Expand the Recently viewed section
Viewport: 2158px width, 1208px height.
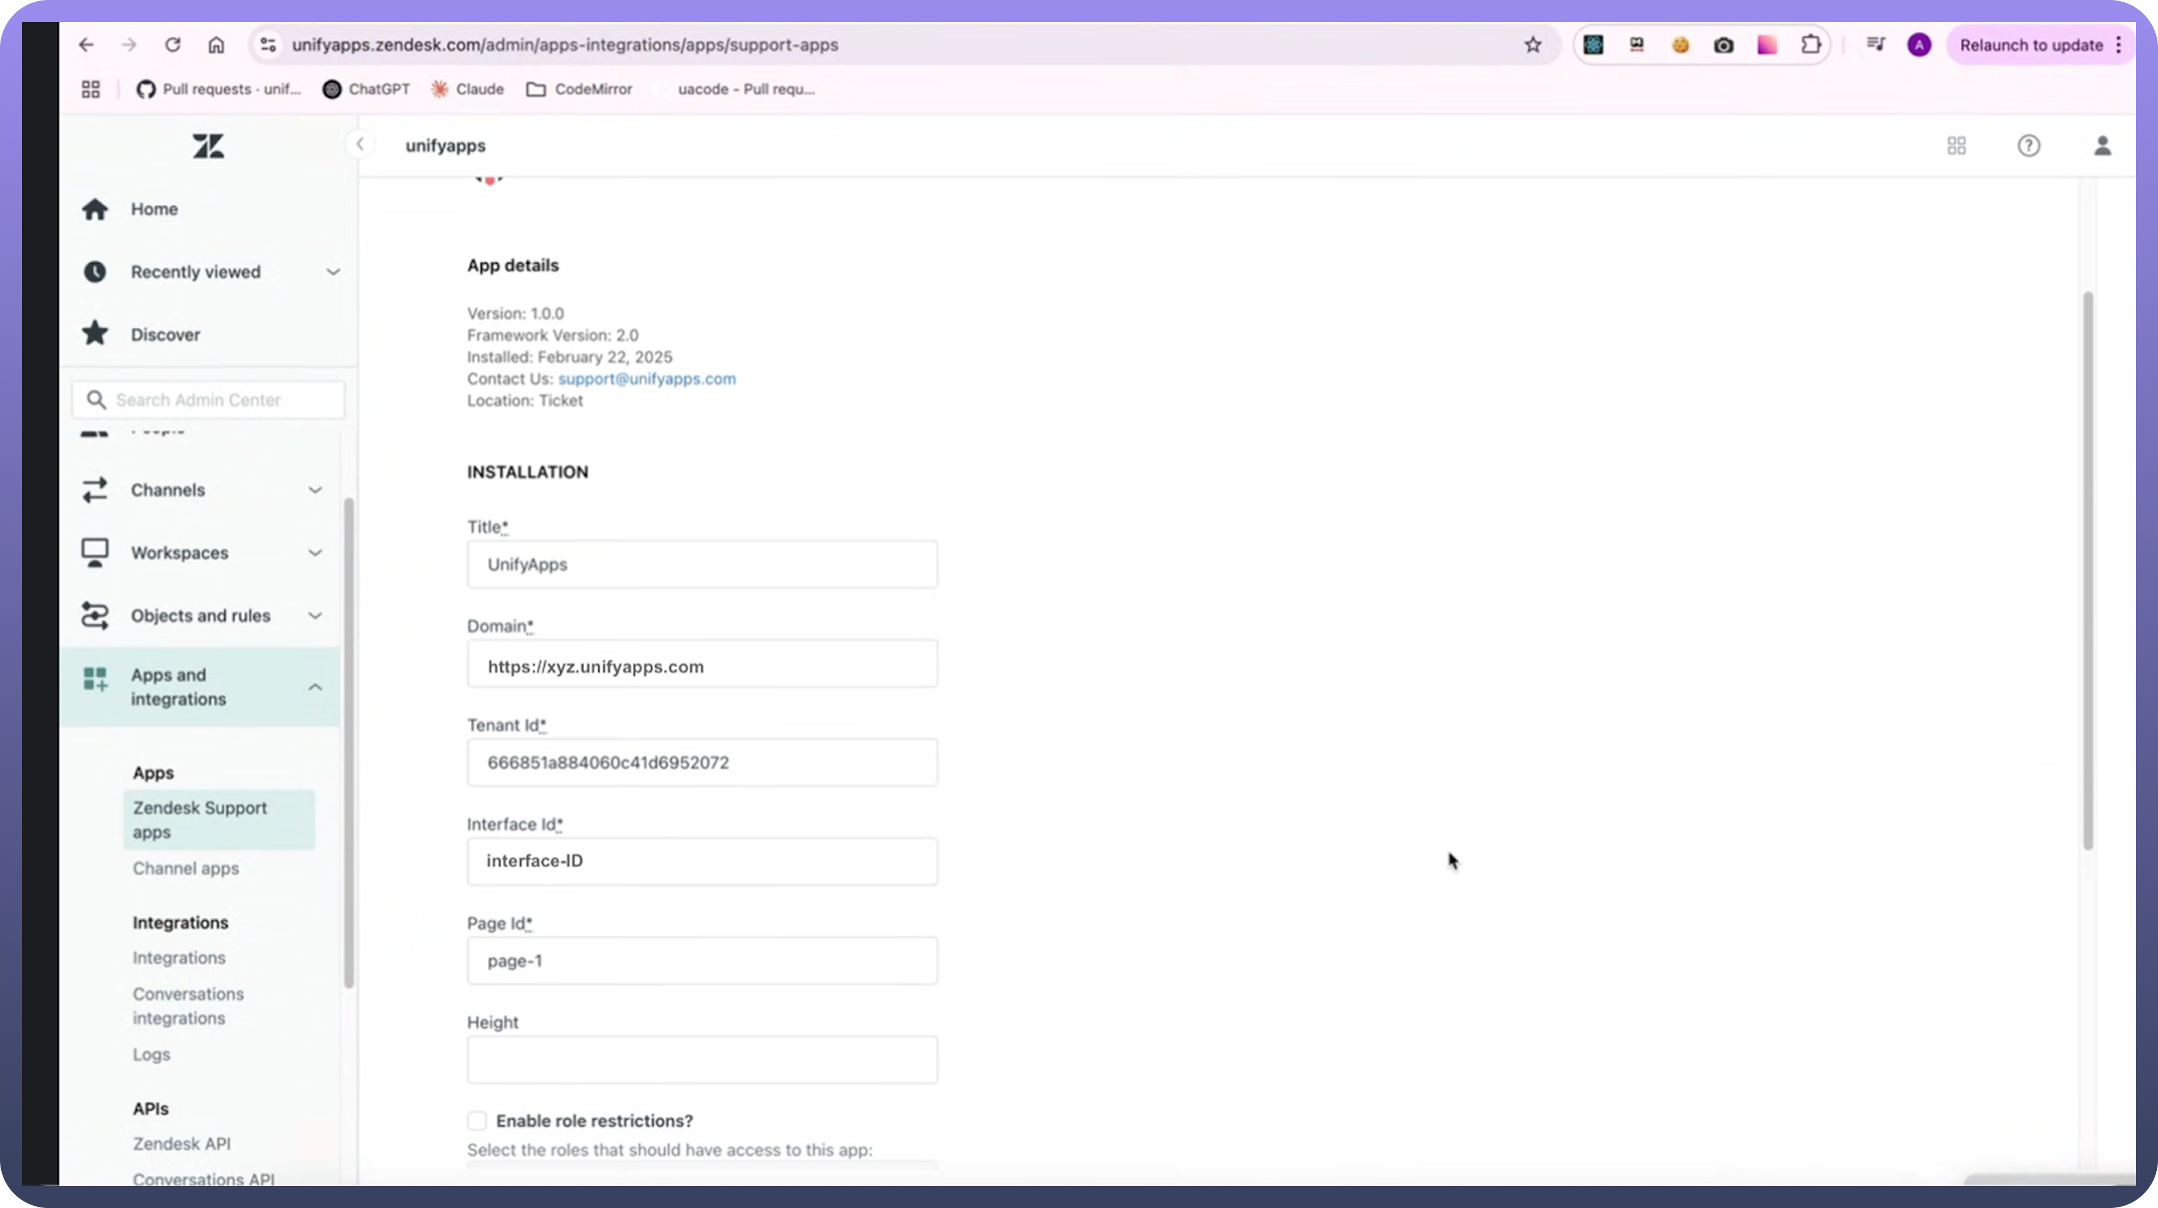[x=333, y=271]
